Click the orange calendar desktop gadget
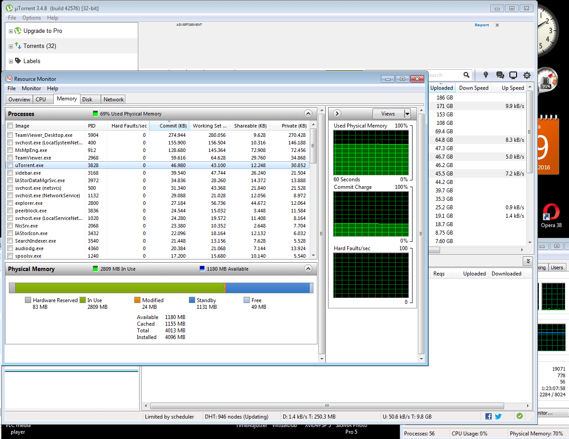This screenshot has height=439, width=569. (x=548, y=144)
